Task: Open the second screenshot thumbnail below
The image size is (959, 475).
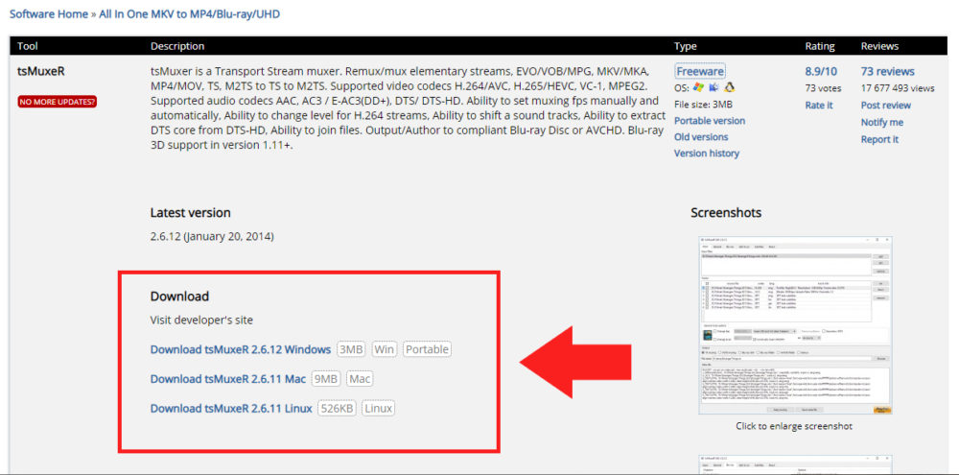Action: click(794, 464)
